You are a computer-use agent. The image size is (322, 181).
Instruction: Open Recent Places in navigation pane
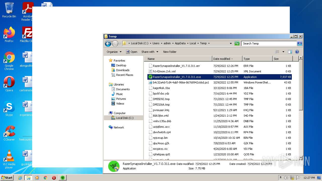pyautogui.click(x=125, y=75)
